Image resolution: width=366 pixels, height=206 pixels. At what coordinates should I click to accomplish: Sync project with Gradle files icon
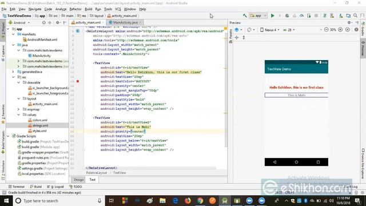coord(324,15)
